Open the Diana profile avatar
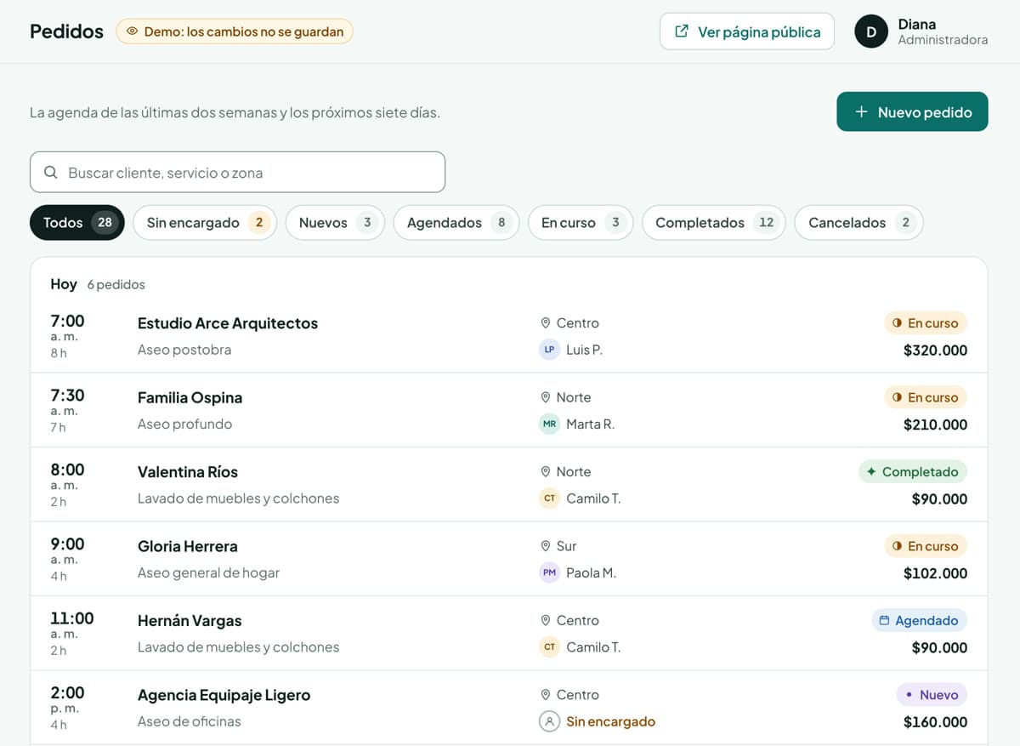 tap(871, 31)
